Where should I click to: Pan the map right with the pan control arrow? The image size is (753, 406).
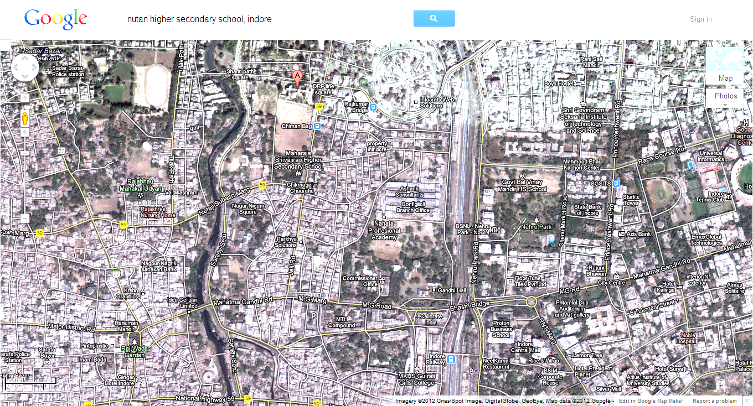(x=34, y=68)
